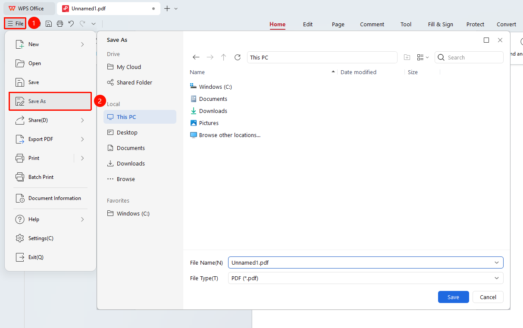Open a new tab with plus icon
The width and height of the screenshot is (523, 328).
coord(167,8)
